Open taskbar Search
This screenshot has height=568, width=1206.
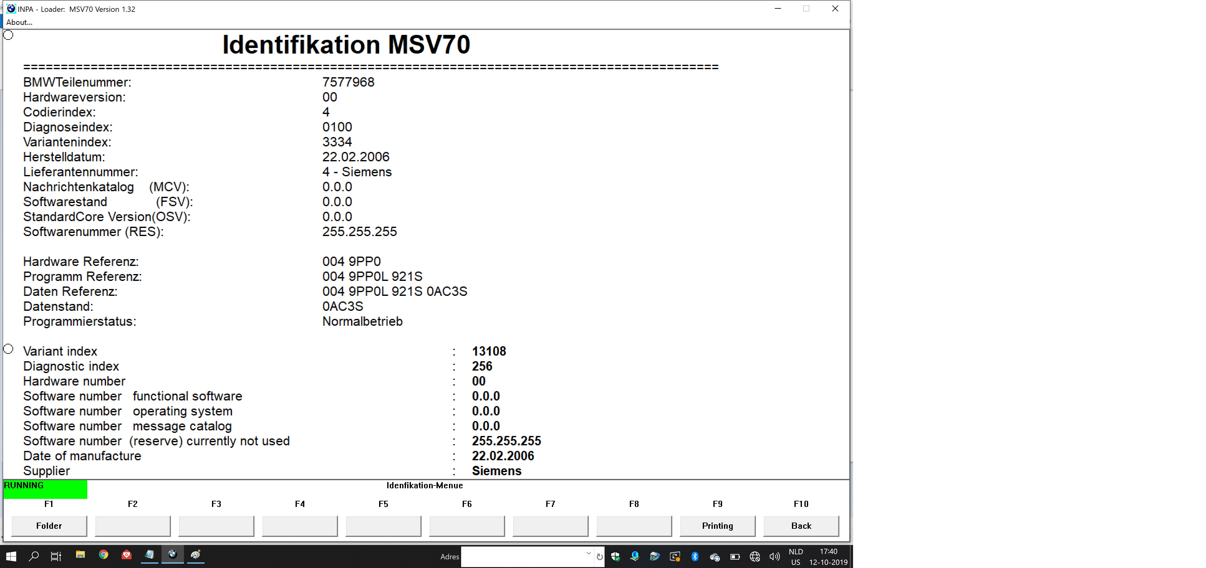coord(34,556)
